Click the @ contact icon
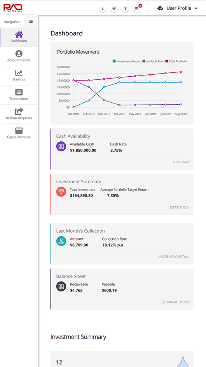Image resolution: width=206 pixels, height=367 pixels. click(x=114, y=9)
